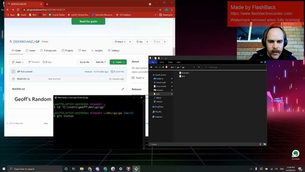
Task: Switch File Explorer to large icons view
Action: pos(264,144)
